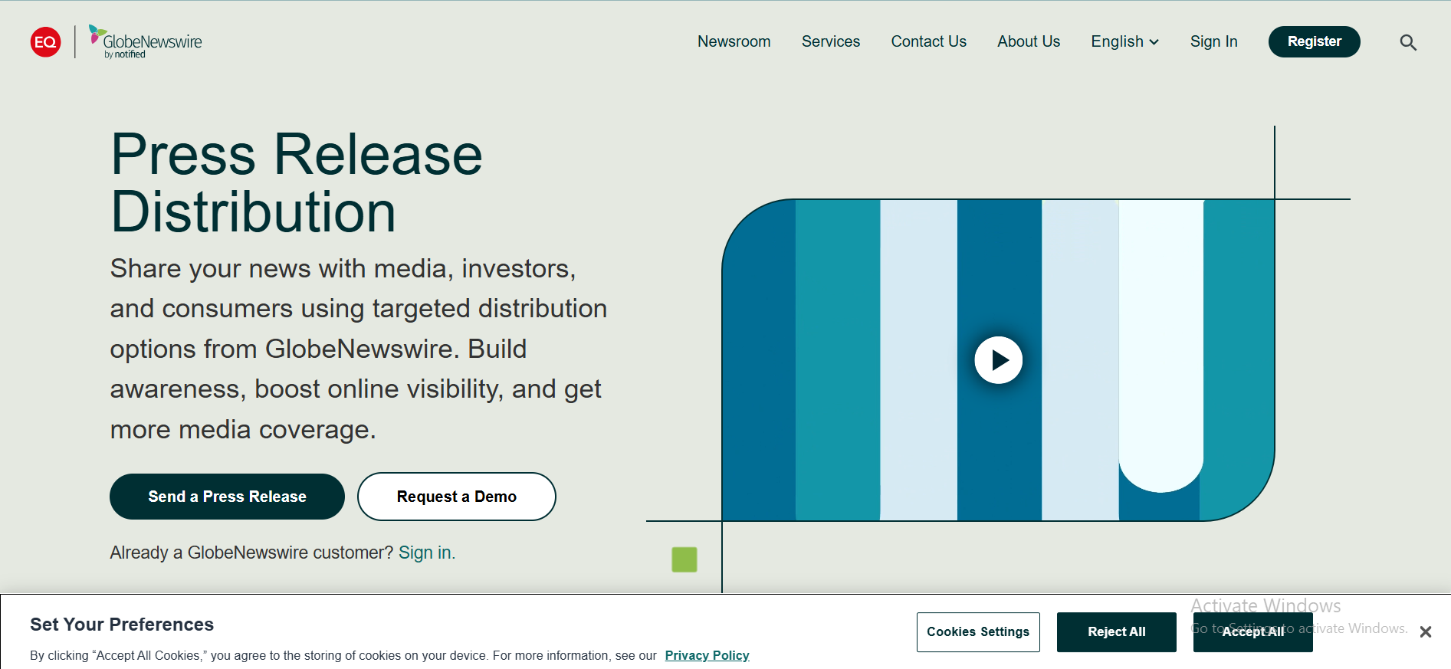Choose Reject All cookies
This screenshot has height=669, width=1451.
pyautogui.click(x=1116, y=632)
